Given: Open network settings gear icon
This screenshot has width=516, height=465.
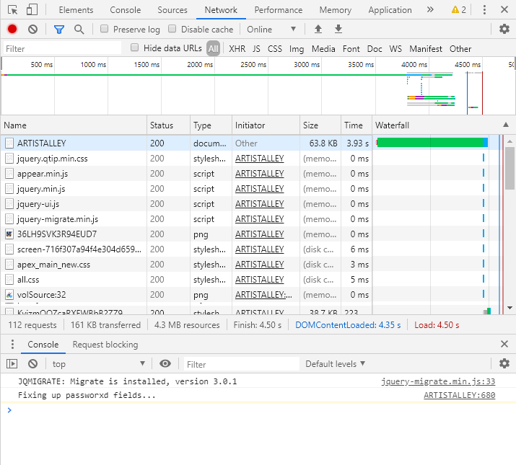Looking at the screenshot, I should coord(504,29).
